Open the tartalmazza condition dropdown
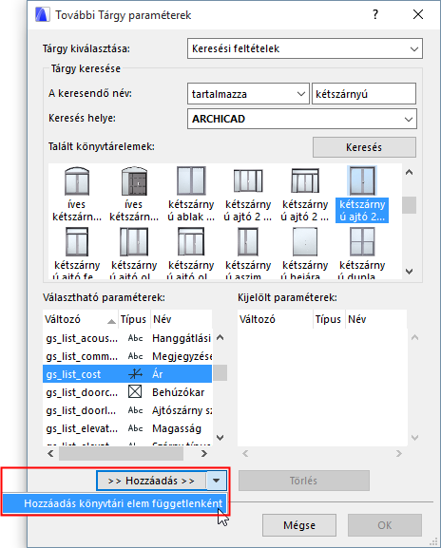 pos(248,94)
